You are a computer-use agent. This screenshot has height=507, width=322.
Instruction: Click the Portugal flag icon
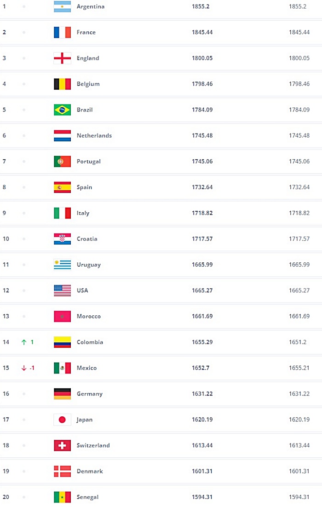63,161
